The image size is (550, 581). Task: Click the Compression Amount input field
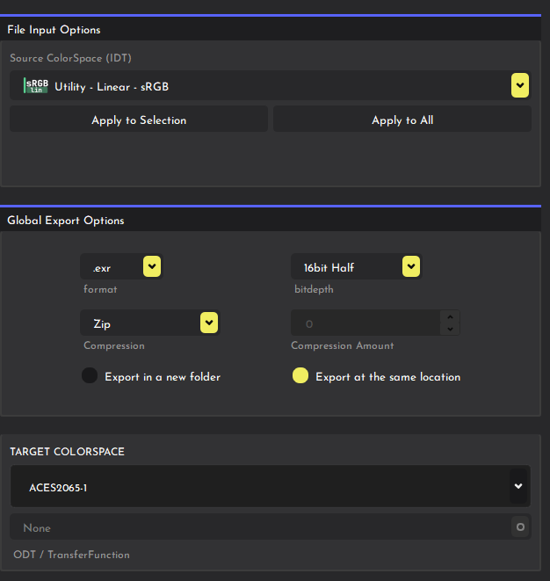365,323
